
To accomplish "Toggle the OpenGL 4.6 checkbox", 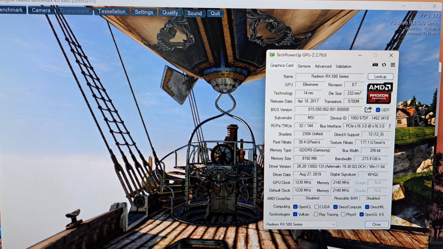I will point(362,214).
